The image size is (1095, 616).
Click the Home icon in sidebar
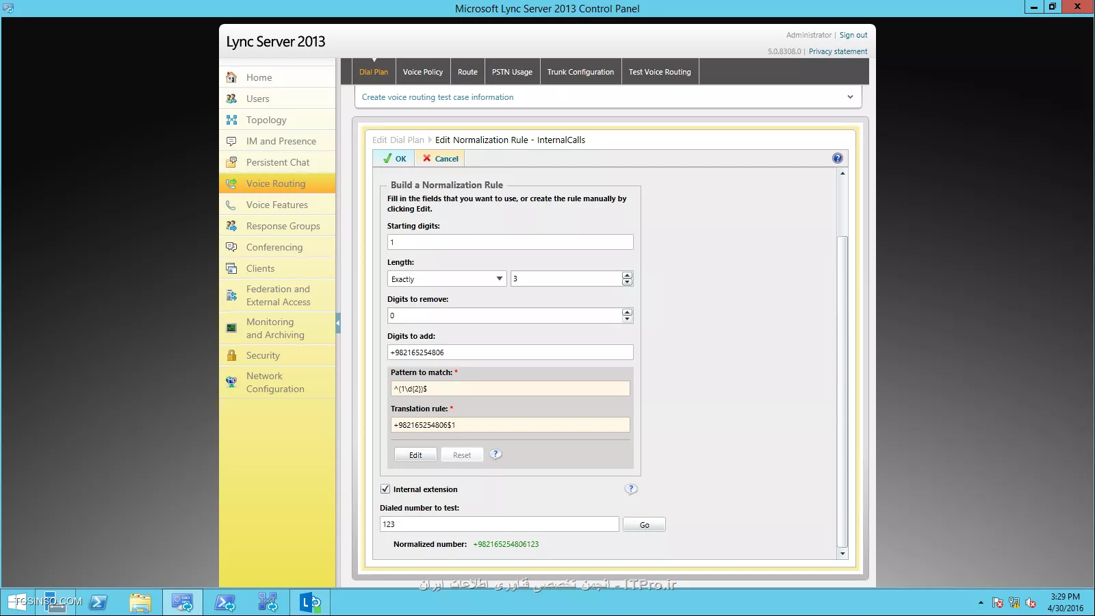coord(231,77)
